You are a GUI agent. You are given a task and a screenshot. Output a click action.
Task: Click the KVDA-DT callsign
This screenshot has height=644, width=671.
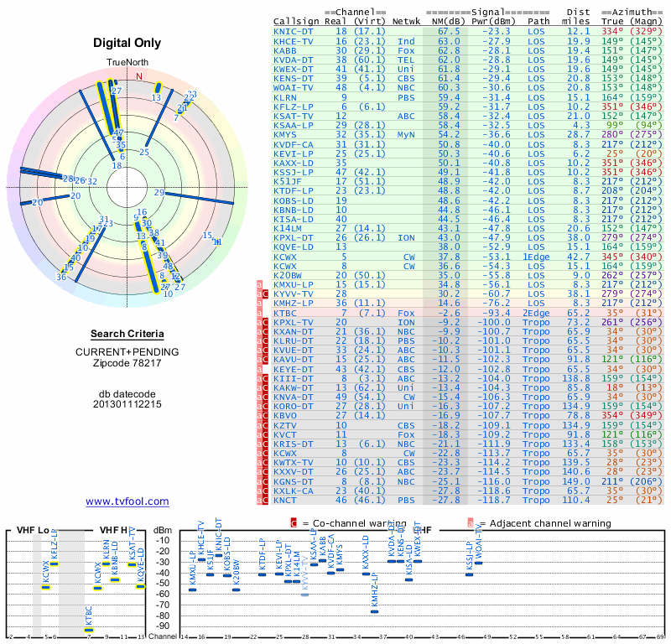[293, 60]
